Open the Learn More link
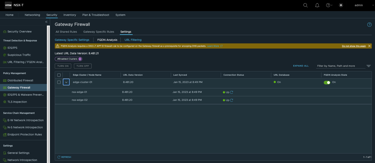 (215, 46)
